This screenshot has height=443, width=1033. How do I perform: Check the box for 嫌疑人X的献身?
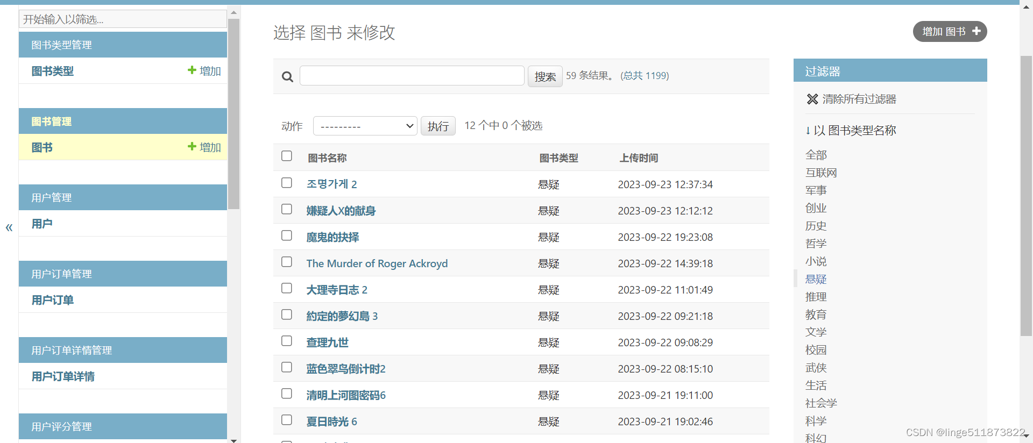(x=287, y=209)
